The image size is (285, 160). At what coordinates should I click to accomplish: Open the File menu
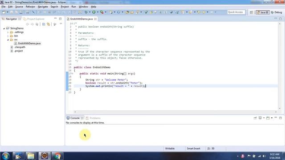(4, 7)
